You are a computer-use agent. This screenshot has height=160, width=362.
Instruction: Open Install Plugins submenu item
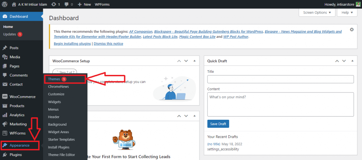pos(59,147)
